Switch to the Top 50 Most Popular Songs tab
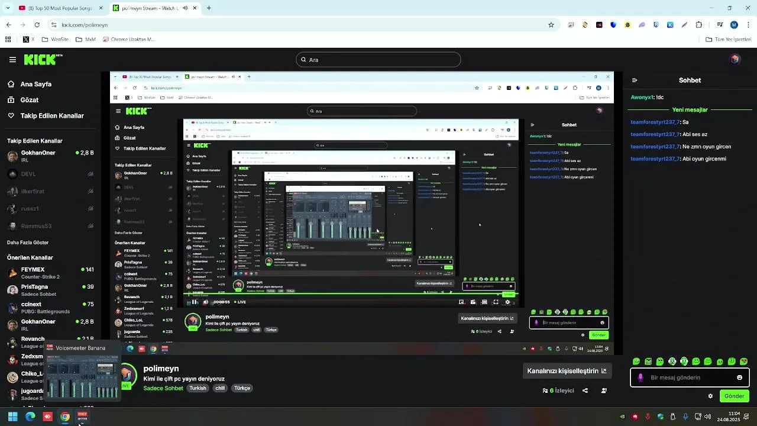 60,8
